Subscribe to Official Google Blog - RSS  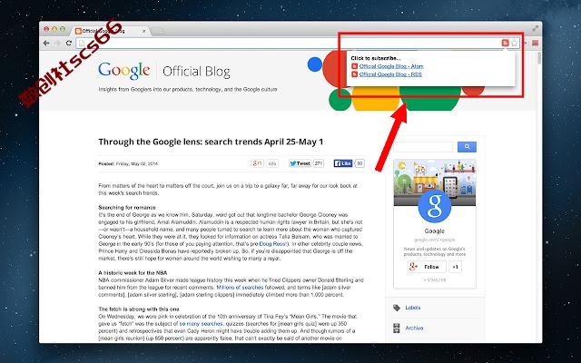point(390,74)
